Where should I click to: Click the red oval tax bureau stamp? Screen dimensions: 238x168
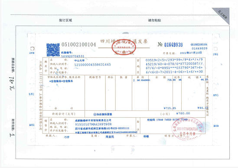pyautogui.click(x=124, y=47)
